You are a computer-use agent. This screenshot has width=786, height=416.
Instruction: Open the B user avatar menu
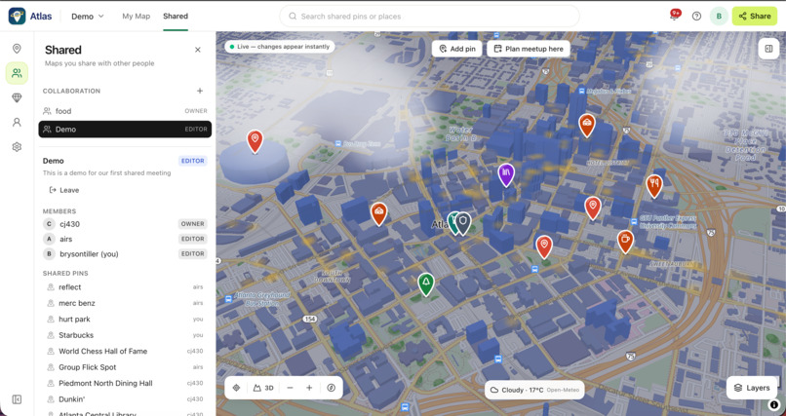pyautogui.click(x=719, y=16)
